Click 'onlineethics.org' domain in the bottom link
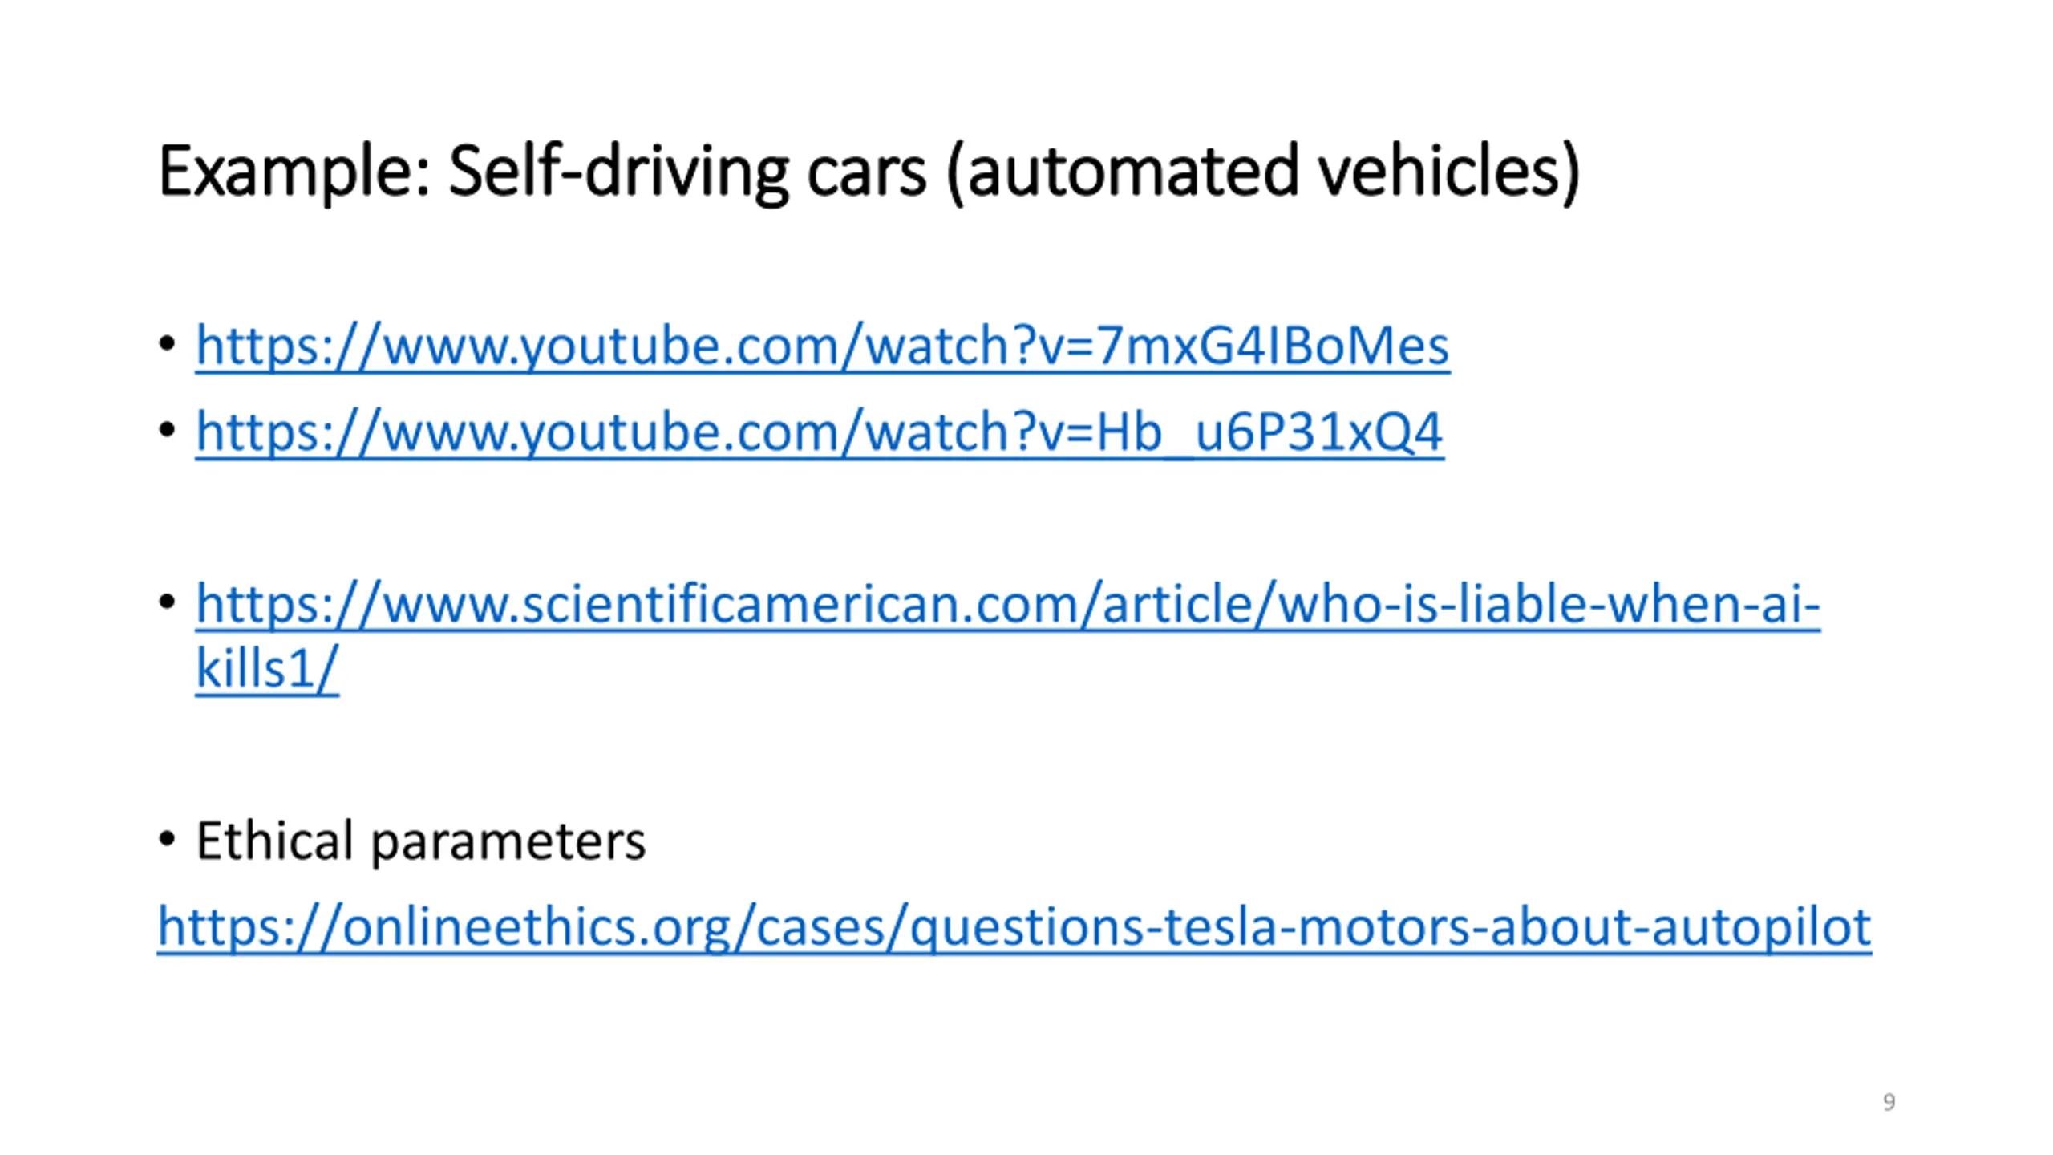The image size is (2053, 1155). click(x=536, y=928)
